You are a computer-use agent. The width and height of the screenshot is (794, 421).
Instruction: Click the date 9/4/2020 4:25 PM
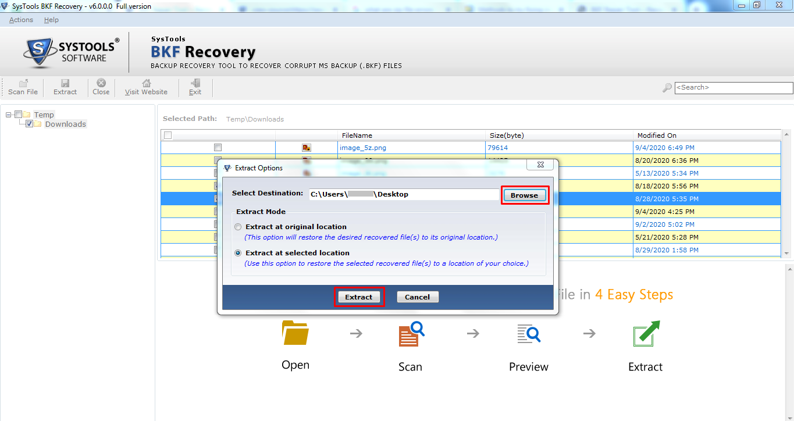665,212
